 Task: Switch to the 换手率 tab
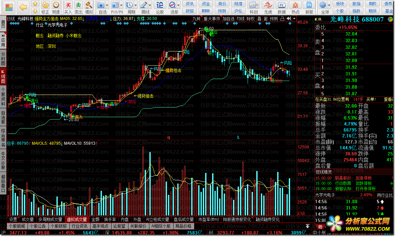pyautogui.click(x=110, y=219)
